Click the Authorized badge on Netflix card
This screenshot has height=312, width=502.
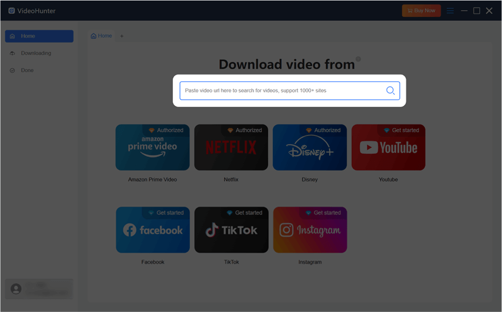(245, 130)
